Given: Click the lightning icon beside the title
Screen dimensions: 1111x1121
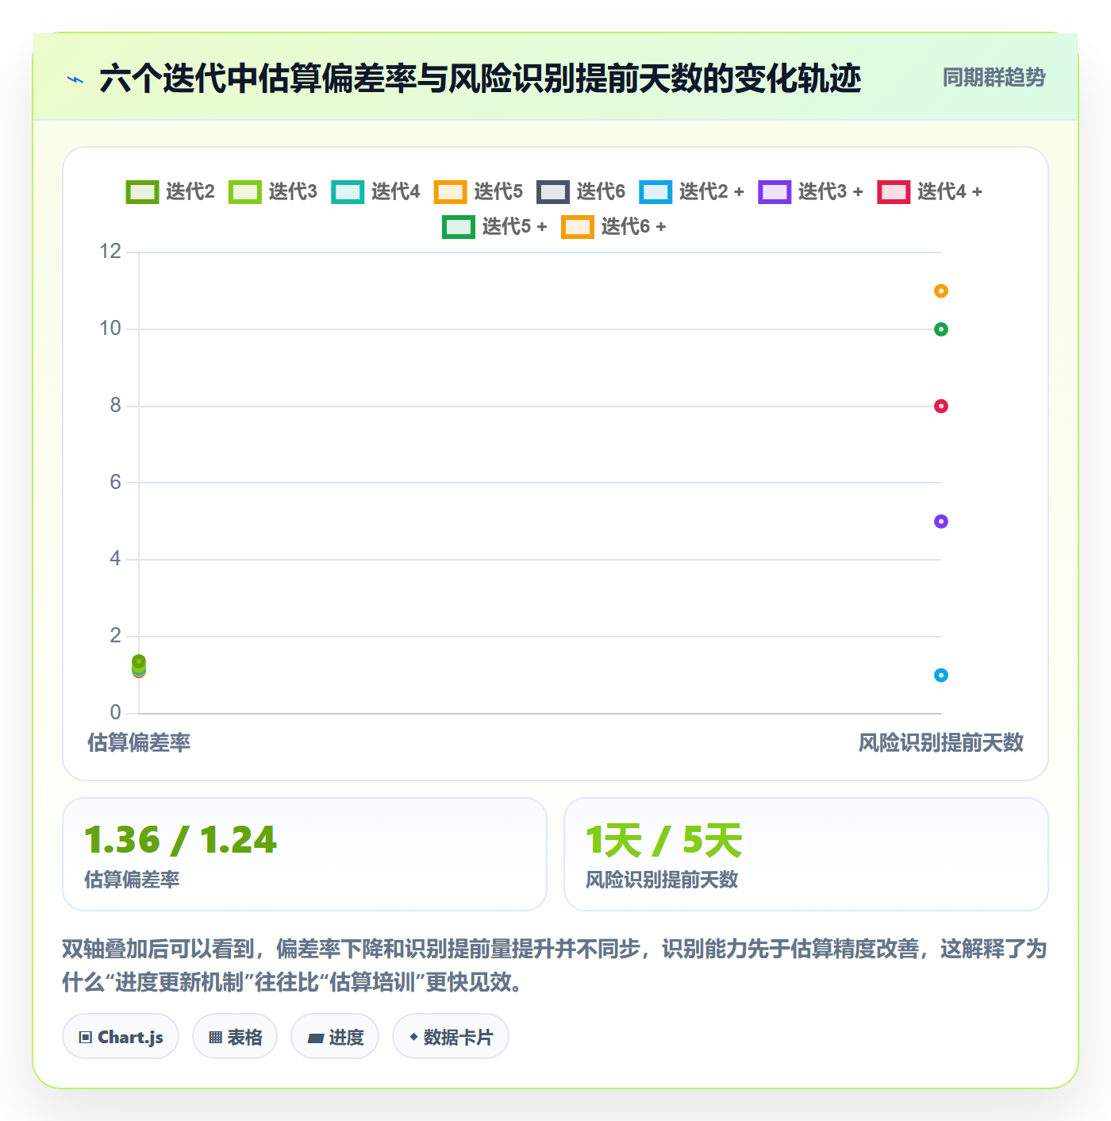Looking at the screenshot, I should point(76,79).
